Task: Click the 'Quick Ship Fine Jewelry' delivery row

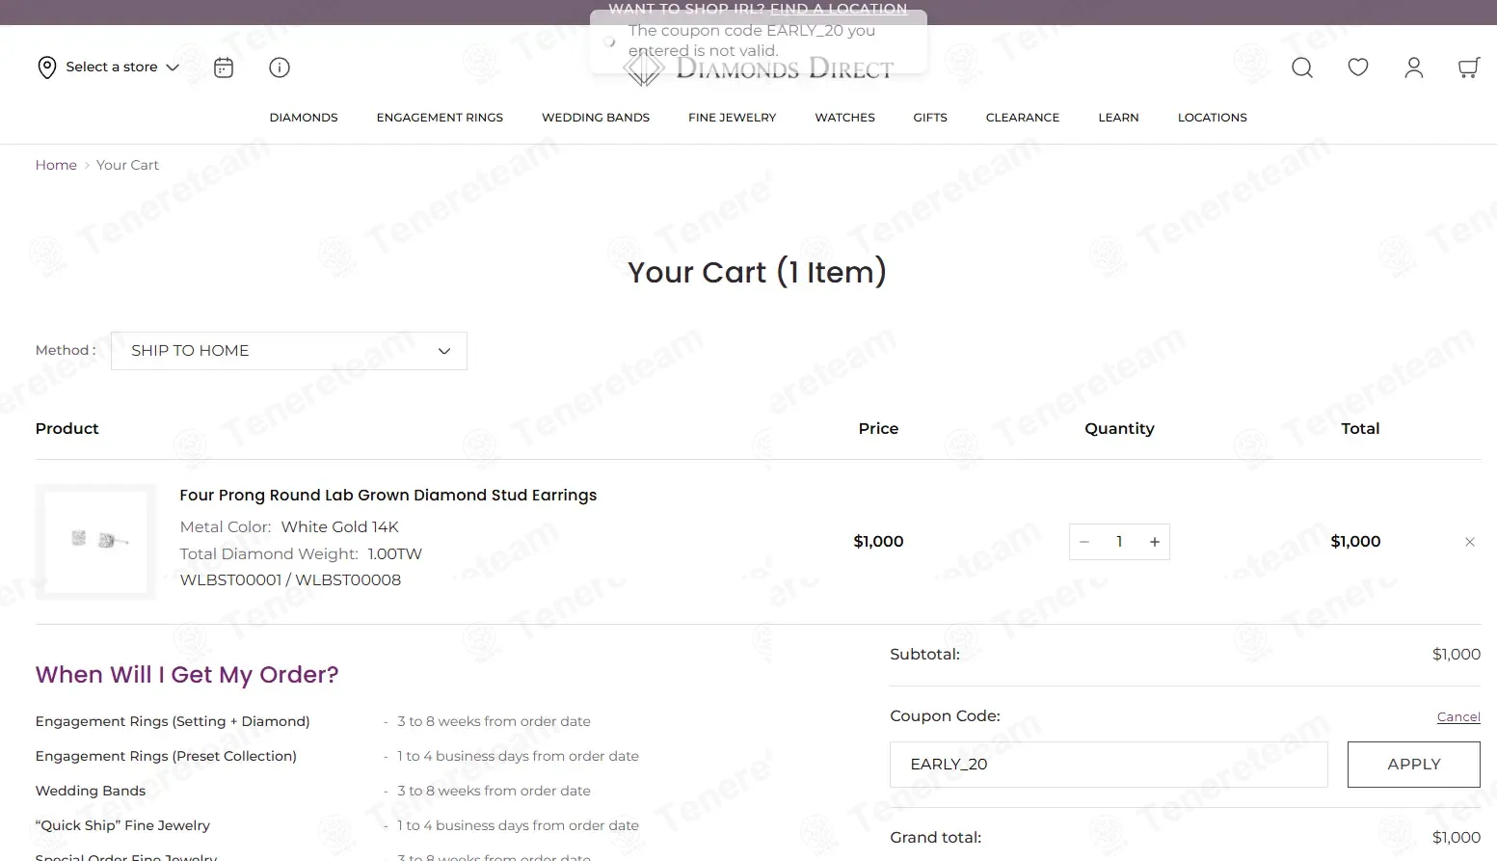Action: [x=337, y=825]
